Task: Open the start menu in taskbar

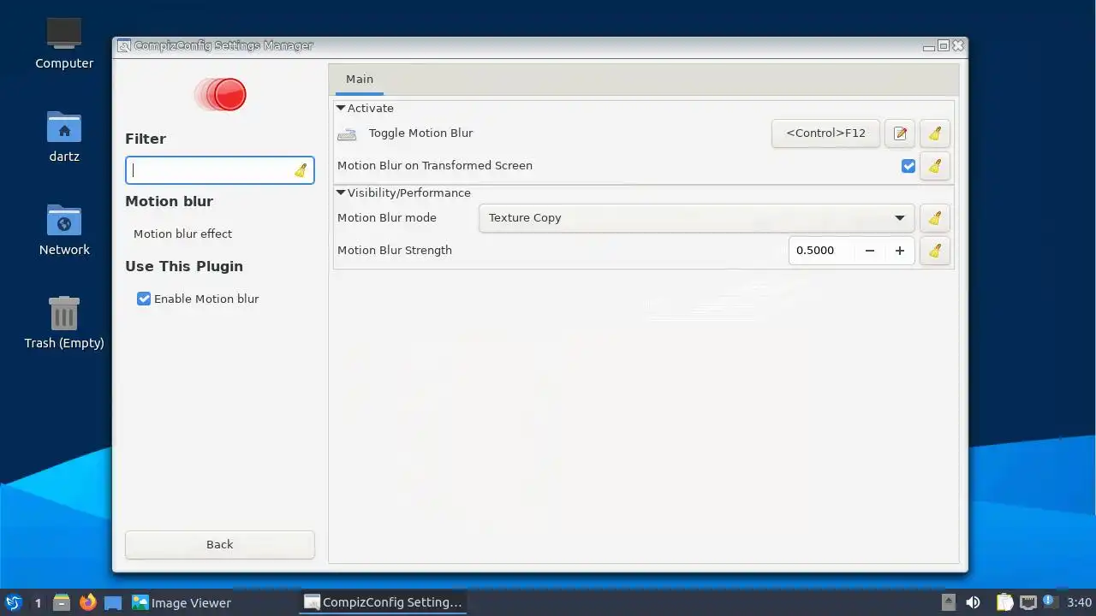Action: [13, 602]
